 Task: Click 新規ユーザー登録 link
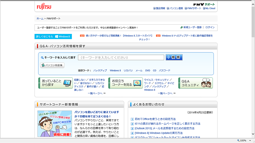tap(192, 27)
